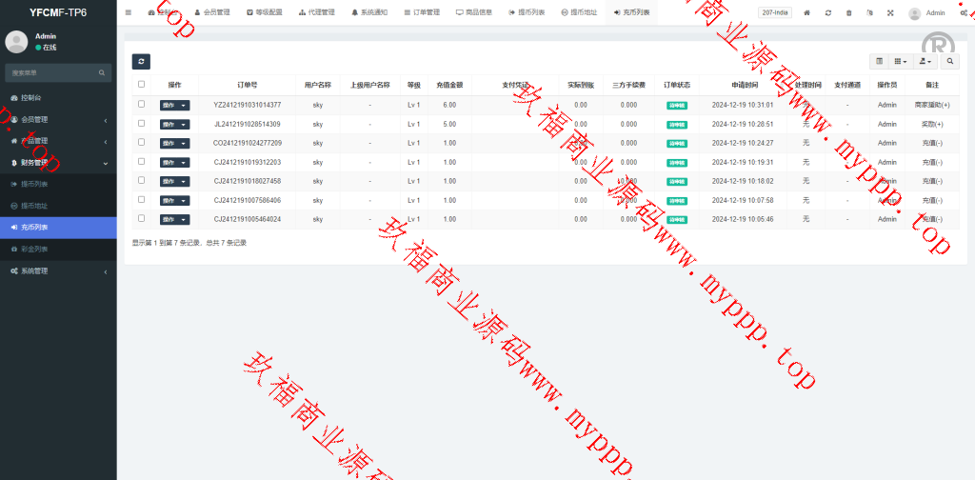Select all rows with header checkbox
This screenshot has height=480, width=975.
tap(142, 85)
